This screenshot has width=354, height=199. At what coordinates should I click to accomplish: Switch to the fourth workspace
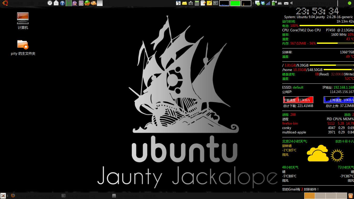coord(342,196)
